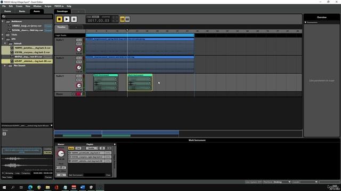The image size is (341, 191).
Task: Click the playlist play icon for 625497 entry
Action: (x=70, y=161)
